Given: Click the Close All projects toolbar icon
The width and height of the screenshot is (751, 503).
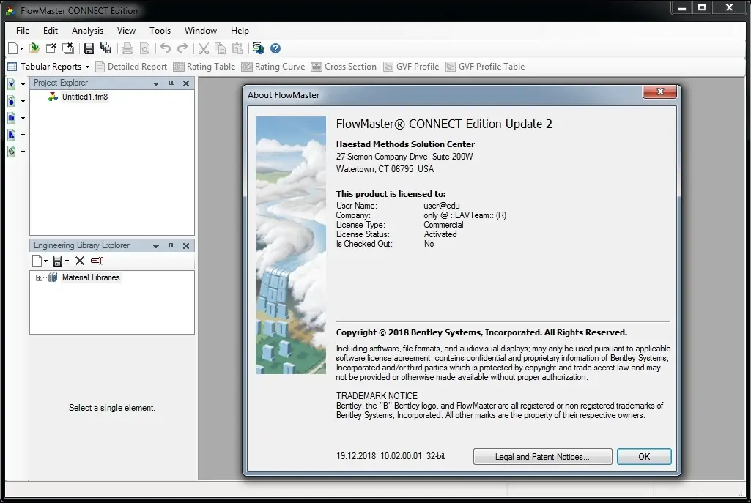Looking at the screenshot, I should coord(68,48).
